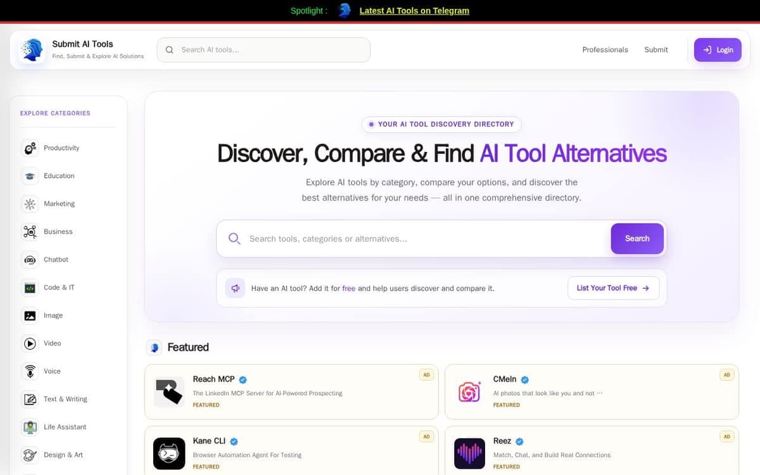Open the Professionals nav item

pyautogui.click(x=605, y=50)
